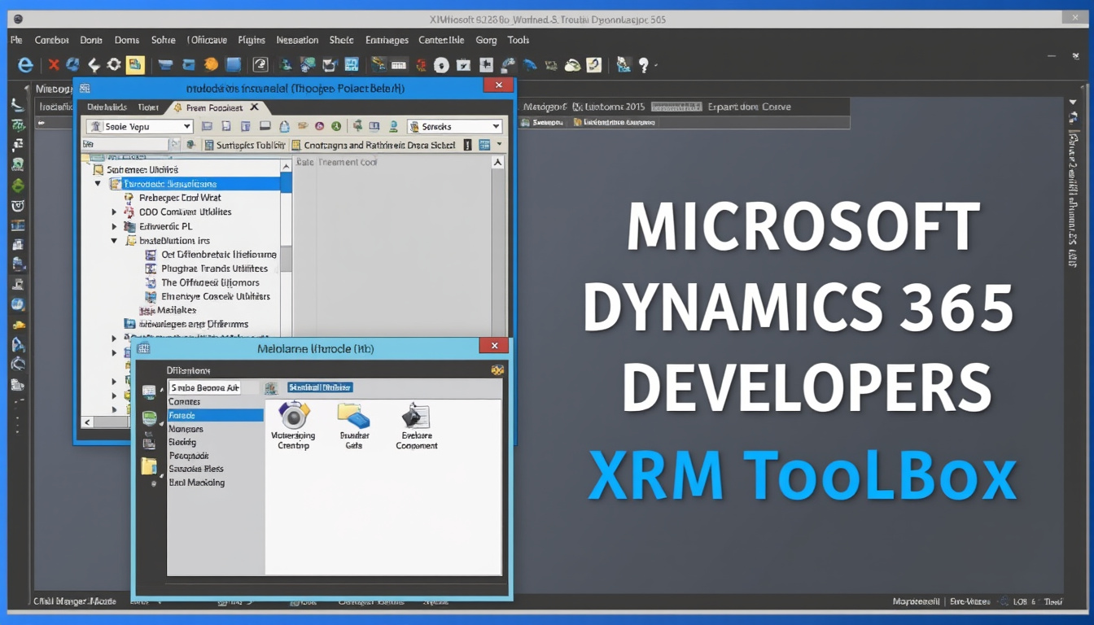The width and height of the screenshot is (1094, 625).
Task: Click the 'Suntieples Toblitir' button
Action: (x=245, y=145)
